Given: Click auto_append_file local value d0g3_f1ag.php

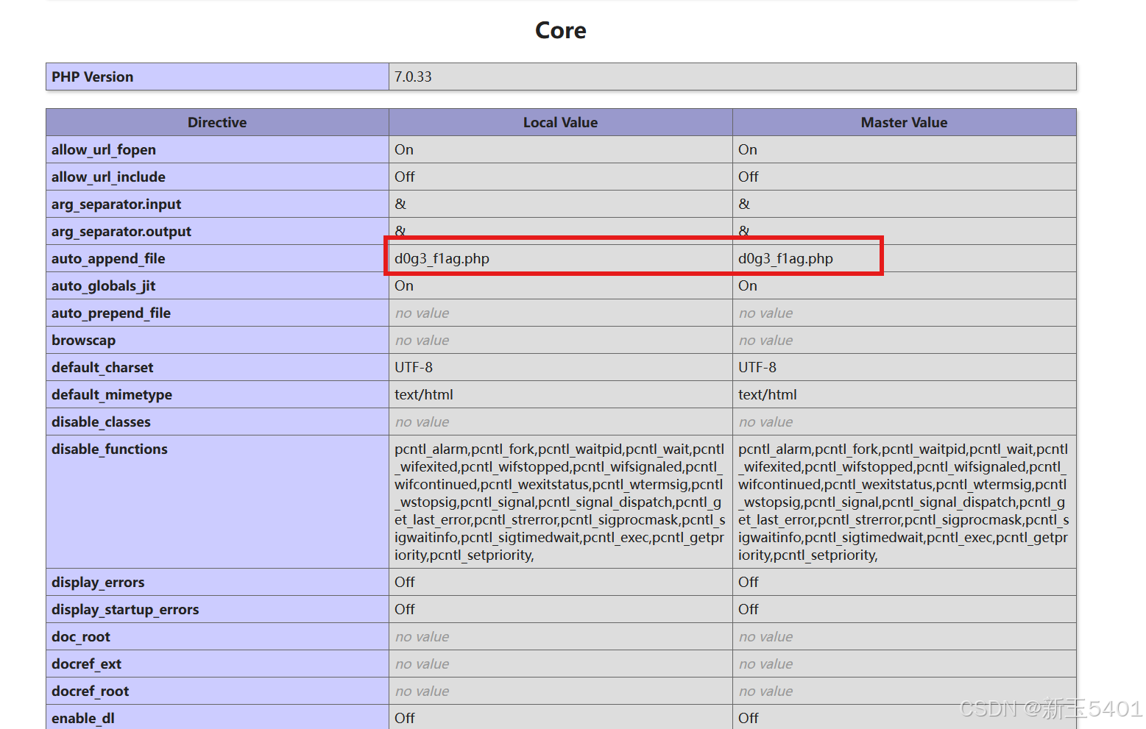Looking at the screenshot, I should point(442,259).
